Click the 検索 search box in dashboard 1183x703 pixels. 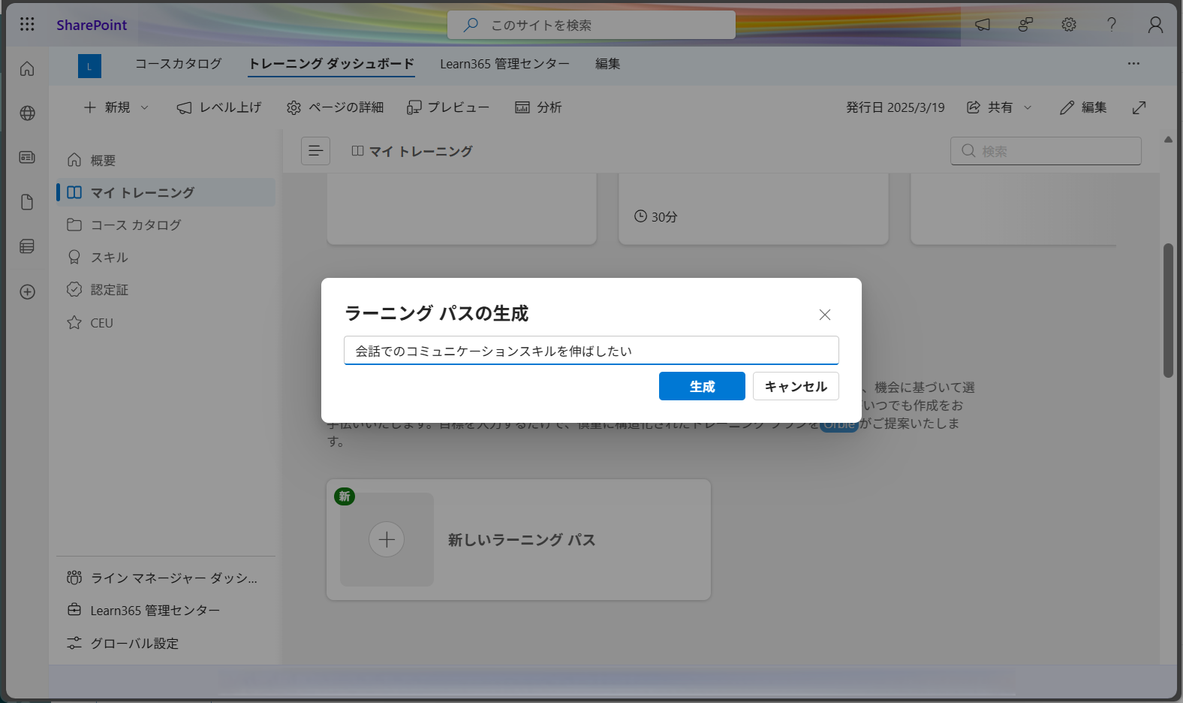(x=1046, y=151)
